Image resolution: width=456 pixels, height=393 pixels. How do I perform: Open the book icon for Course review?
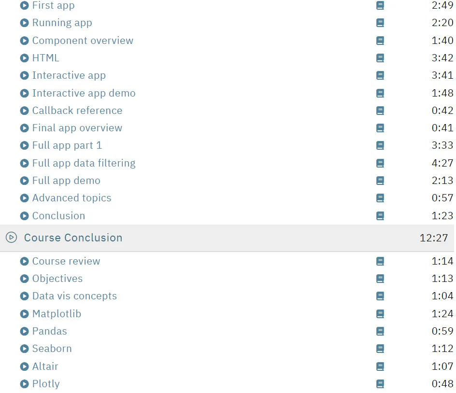(x=380, y=261)
